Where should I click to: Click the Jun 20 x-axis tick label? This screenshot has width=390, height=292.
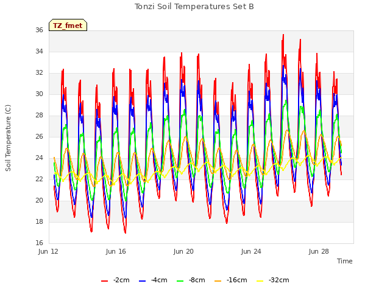(183, 251)
